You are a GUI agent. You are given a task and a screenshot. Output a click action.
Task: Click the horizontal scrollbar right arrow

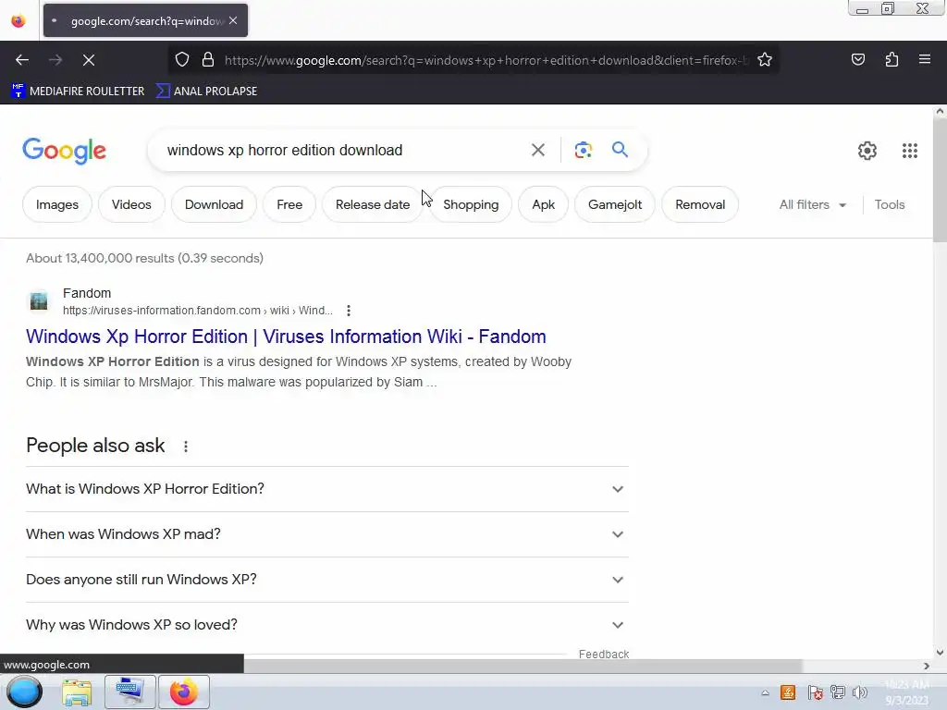pyautogui.click(x=926, y=666)
